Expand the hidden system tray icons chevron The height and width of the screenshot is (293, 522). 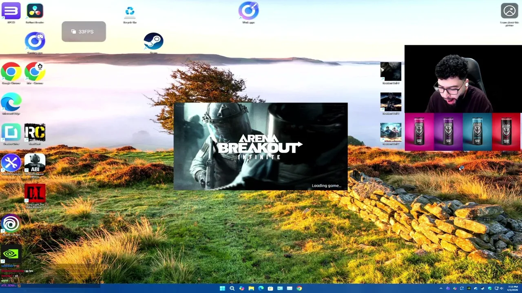pyautogui.click(x=441, y=288)
